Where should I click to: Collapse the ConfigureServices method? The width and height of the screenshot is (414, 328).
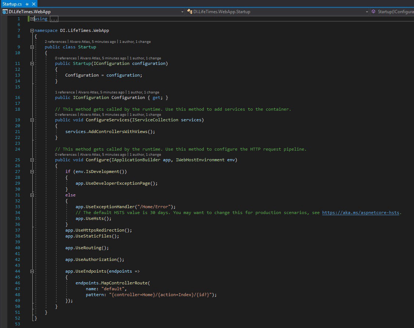[32, 120]
